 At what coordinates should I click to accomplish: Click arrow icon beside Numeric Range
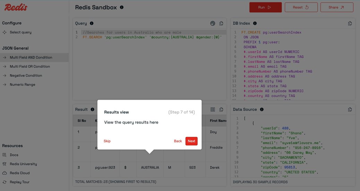pos(5,84)
